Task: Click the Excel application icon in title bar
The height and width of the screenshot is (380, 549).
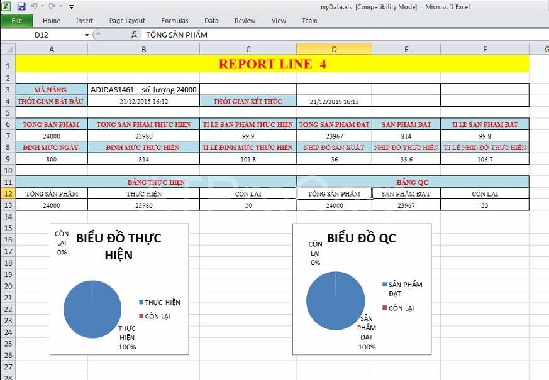Action: tap(7, 6)
